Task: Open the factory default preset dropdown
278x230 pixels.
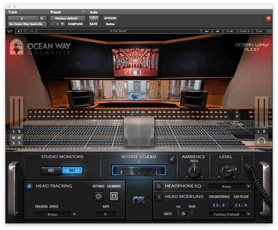Action: pyautogui.click(x=68, y=18)
